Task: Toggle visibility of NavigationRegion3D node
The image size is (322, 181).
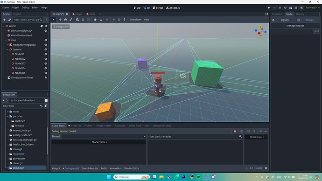Action: 46,45
